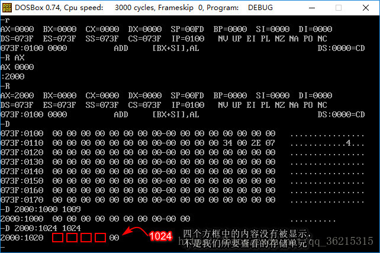Screen dimensions: 380x253
Task: Click the ':2000' input value line
Action: coord(12,76)
